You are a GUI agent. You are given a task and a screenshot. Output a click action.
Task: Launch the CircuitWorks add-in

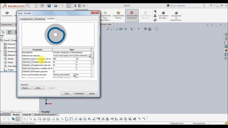pos(7,14)
